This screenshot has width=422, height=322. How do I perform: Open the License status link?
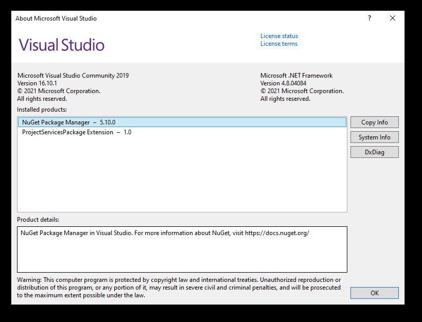(x=279, y=36)
